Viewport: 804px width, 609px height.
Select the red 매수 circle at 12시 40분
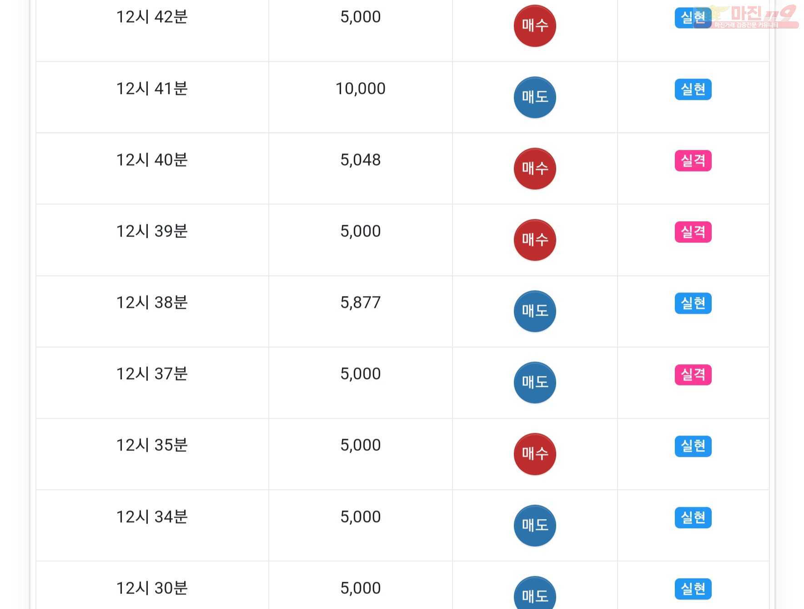click(x=535, y=168)
